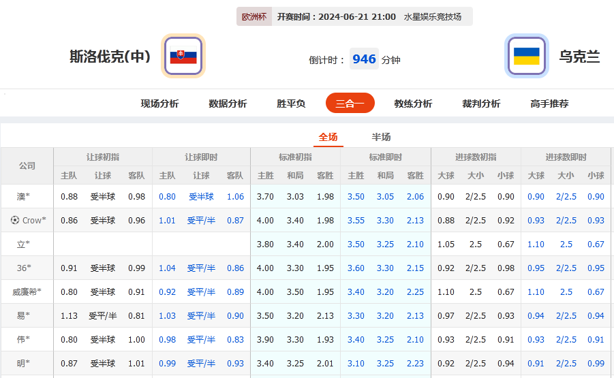Click the 斯洛伐克(中) team name
Image resolution: width=614 pixels, height=378 pixels.
point(110,57)
